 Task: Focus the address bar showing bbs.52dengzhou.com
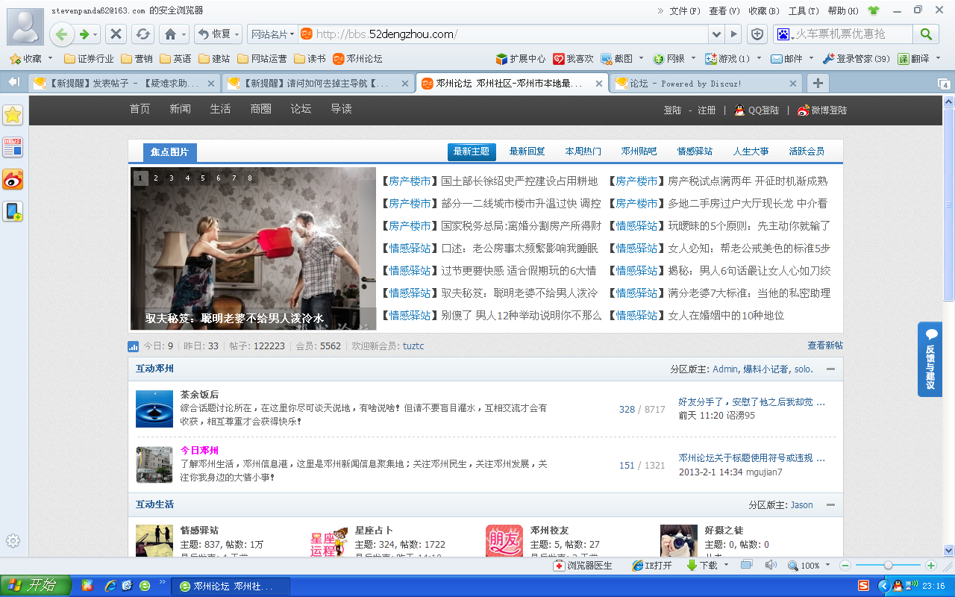(504, 34)
